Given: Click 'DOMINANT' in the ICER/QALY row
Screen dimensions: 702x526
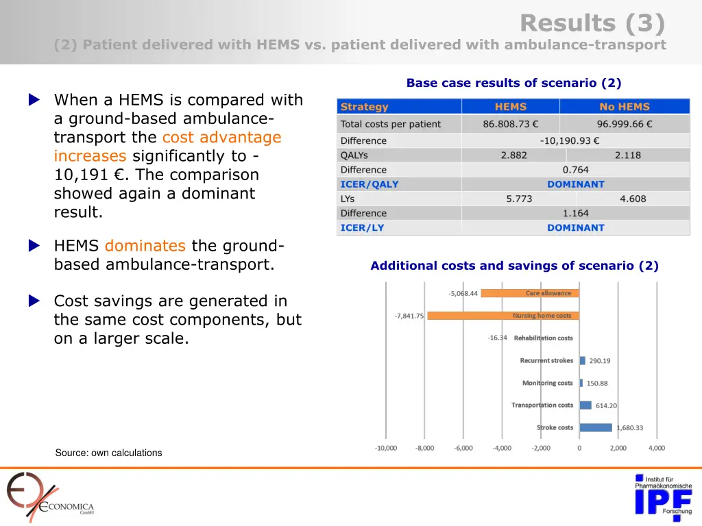Looking at the screenshot, I should [576, 184].
